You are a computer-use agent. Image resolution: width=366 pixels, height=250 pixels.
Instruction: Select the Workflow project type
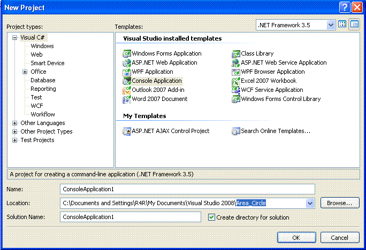[43, 114]
